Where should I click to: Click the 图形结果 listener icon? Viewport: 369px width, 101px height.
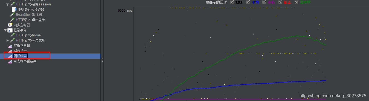(x=10, y=56)
